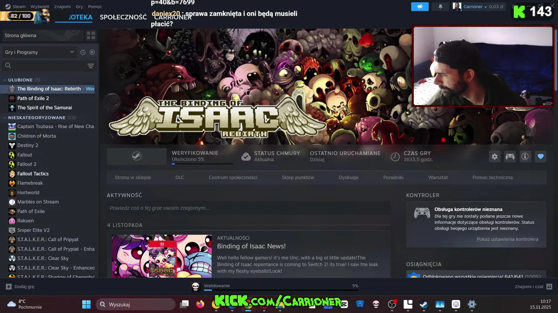The width and height of the screenshot is (558, 313).
Task: Open the Znajomi menu
Action: click(x=62, y=7)
